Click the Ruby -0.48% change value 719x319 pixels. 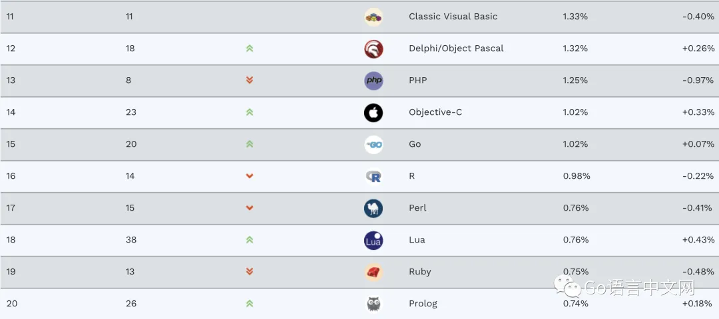pyautogui.click(x=698, y=272)
